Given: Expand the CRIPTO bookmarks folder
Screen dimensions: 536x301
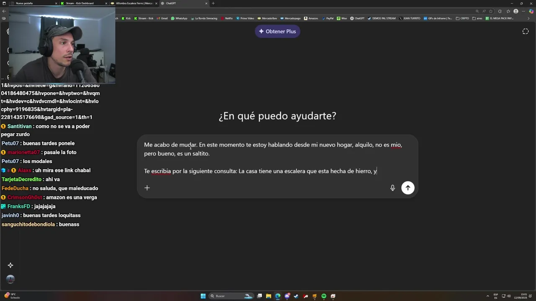Looking at the screenshot, I should (x=462, y=18).
